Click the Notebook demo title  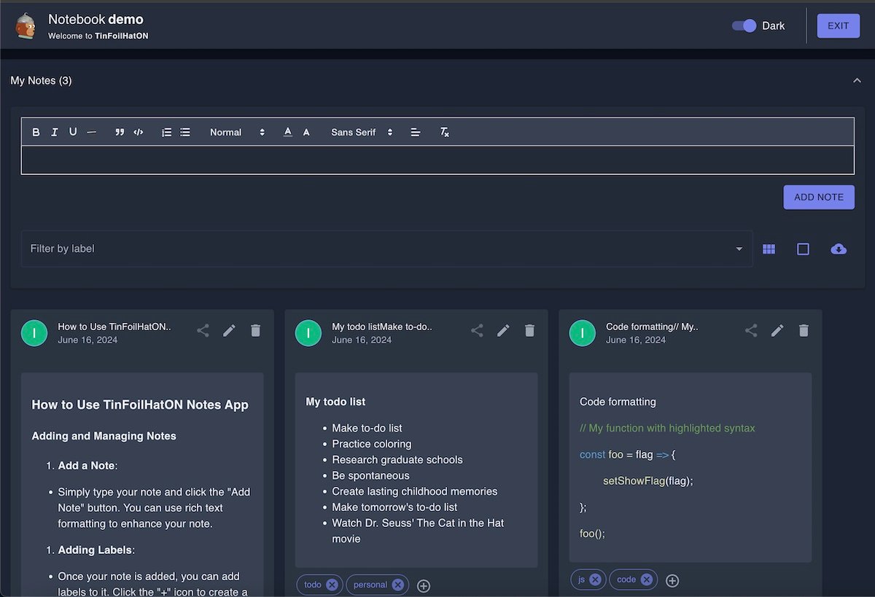[x=96, y=20]
